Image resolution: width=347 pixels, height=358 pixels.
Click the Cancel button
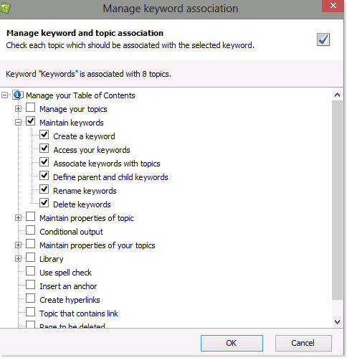[x=303, y=343]
